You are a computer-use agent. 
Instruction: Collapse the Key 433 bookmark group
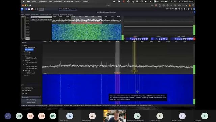[23, 71]
